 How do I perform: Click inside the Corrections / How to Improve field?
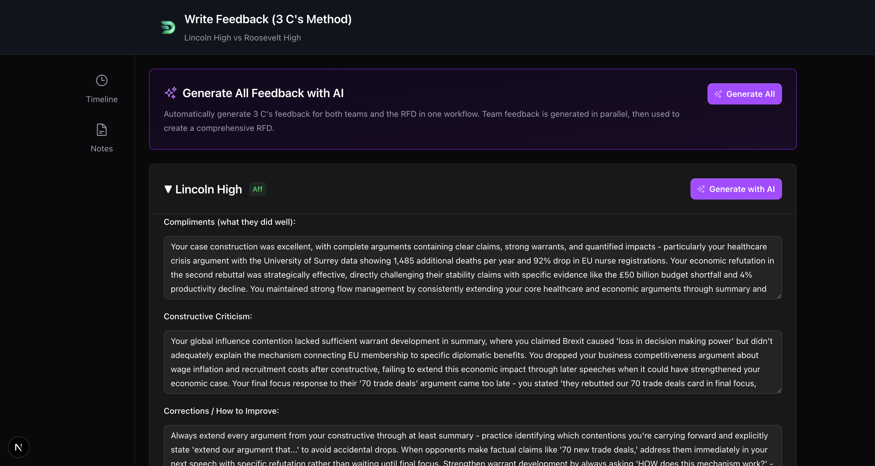coord(472,445)
